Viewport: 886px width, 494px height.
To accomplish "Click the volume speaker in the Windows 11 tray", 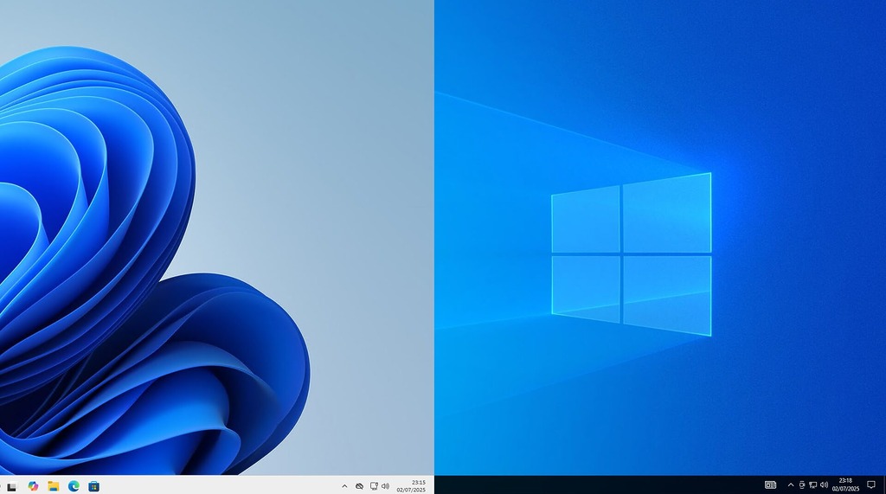I will pos(385,486).
